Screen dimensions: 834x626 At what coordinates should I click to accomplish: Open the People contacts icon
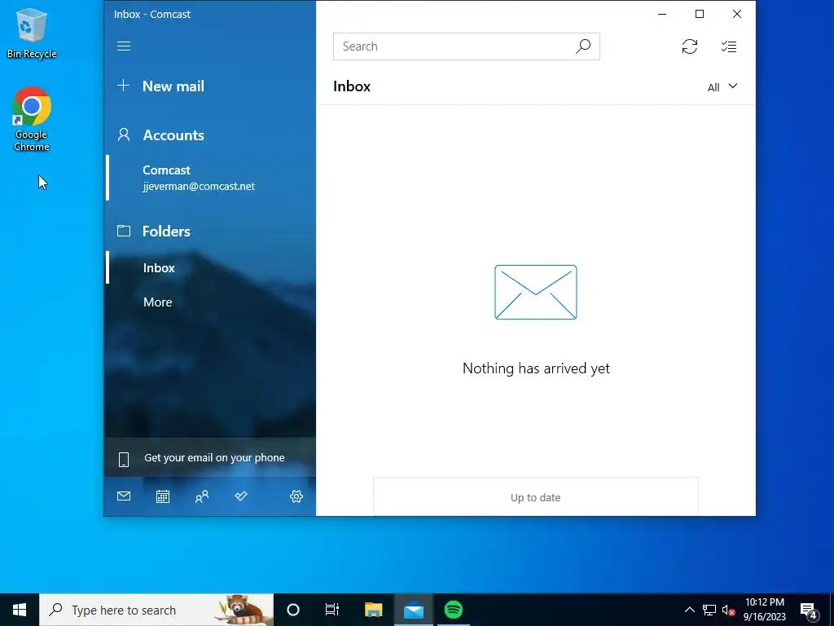tap(202, 496)
